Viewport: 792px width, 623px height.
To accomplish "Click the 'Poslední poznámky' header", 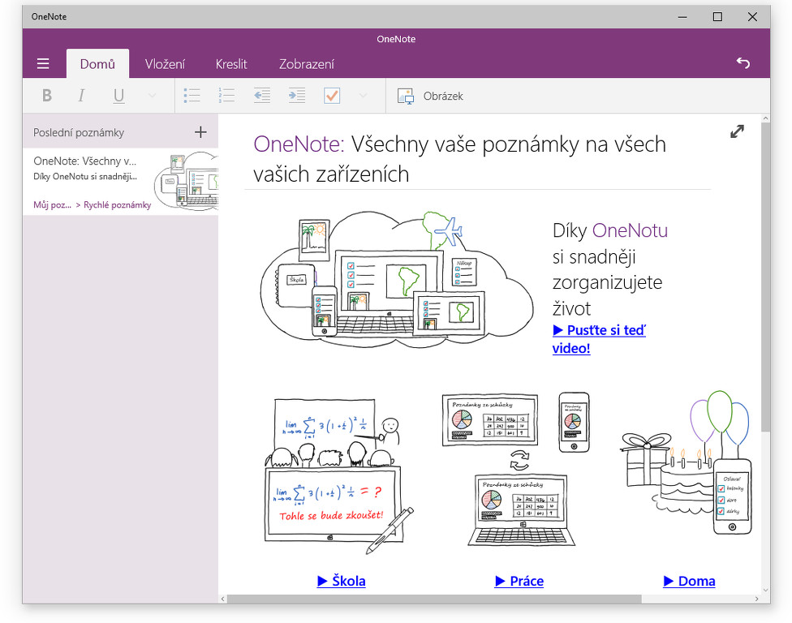I will coord(79,133).
